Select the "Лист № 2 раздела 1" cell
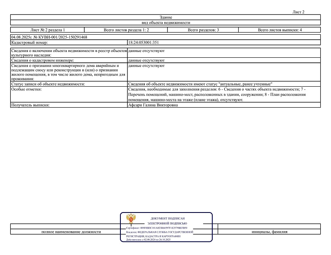 click(48, 30)
